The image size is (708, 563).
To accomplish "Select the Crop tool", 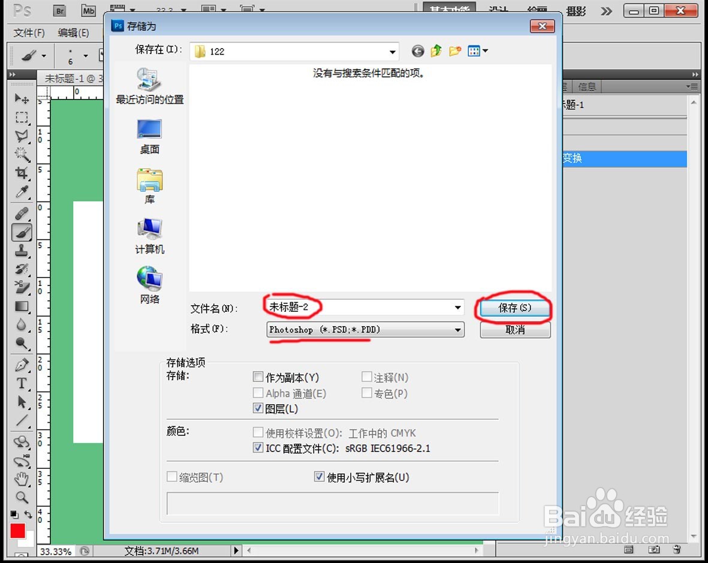I will click(22, 173).
